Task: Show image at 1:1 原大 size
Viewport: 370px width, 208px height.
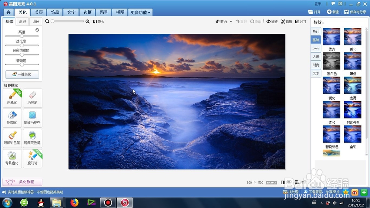Action: 98,22
